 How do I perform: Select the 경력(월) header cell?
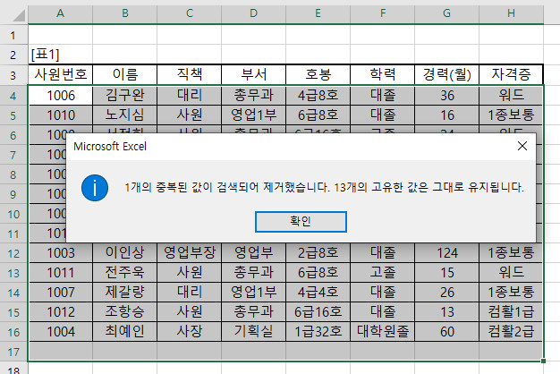coord(446,74)
